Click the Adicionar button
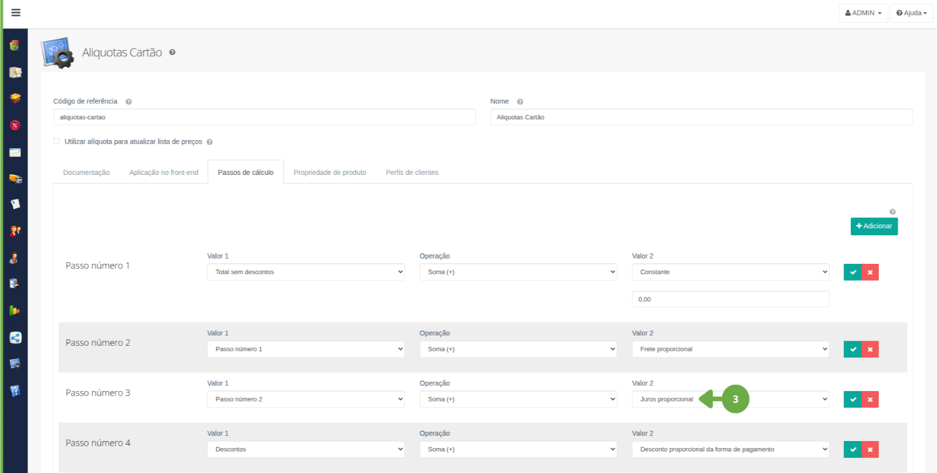The width and height of the screenshot is (937, 473). pos(874,226)
